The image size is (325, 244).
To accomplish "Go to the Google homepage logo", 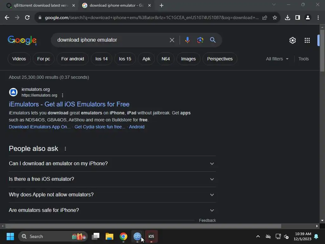I will (x=22, y=40).
